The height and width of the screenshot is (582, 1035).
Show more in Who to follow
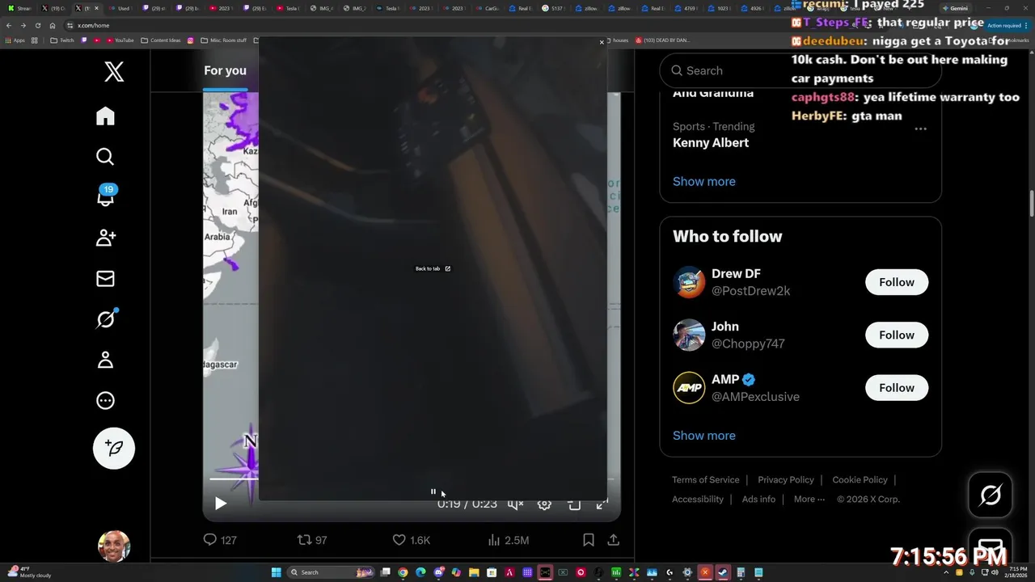click(x=704, y=436)
